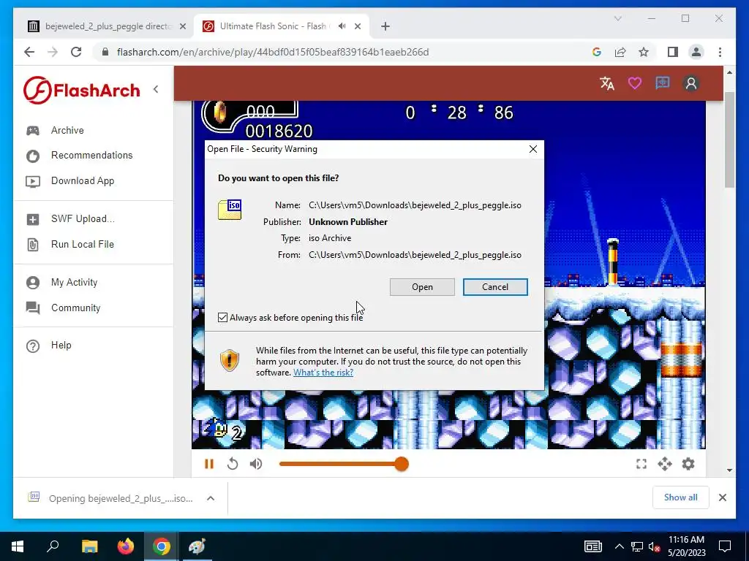Select the Ultimate Flash Sonic tab
Screen dimensions: 749x561
[273, 26]
